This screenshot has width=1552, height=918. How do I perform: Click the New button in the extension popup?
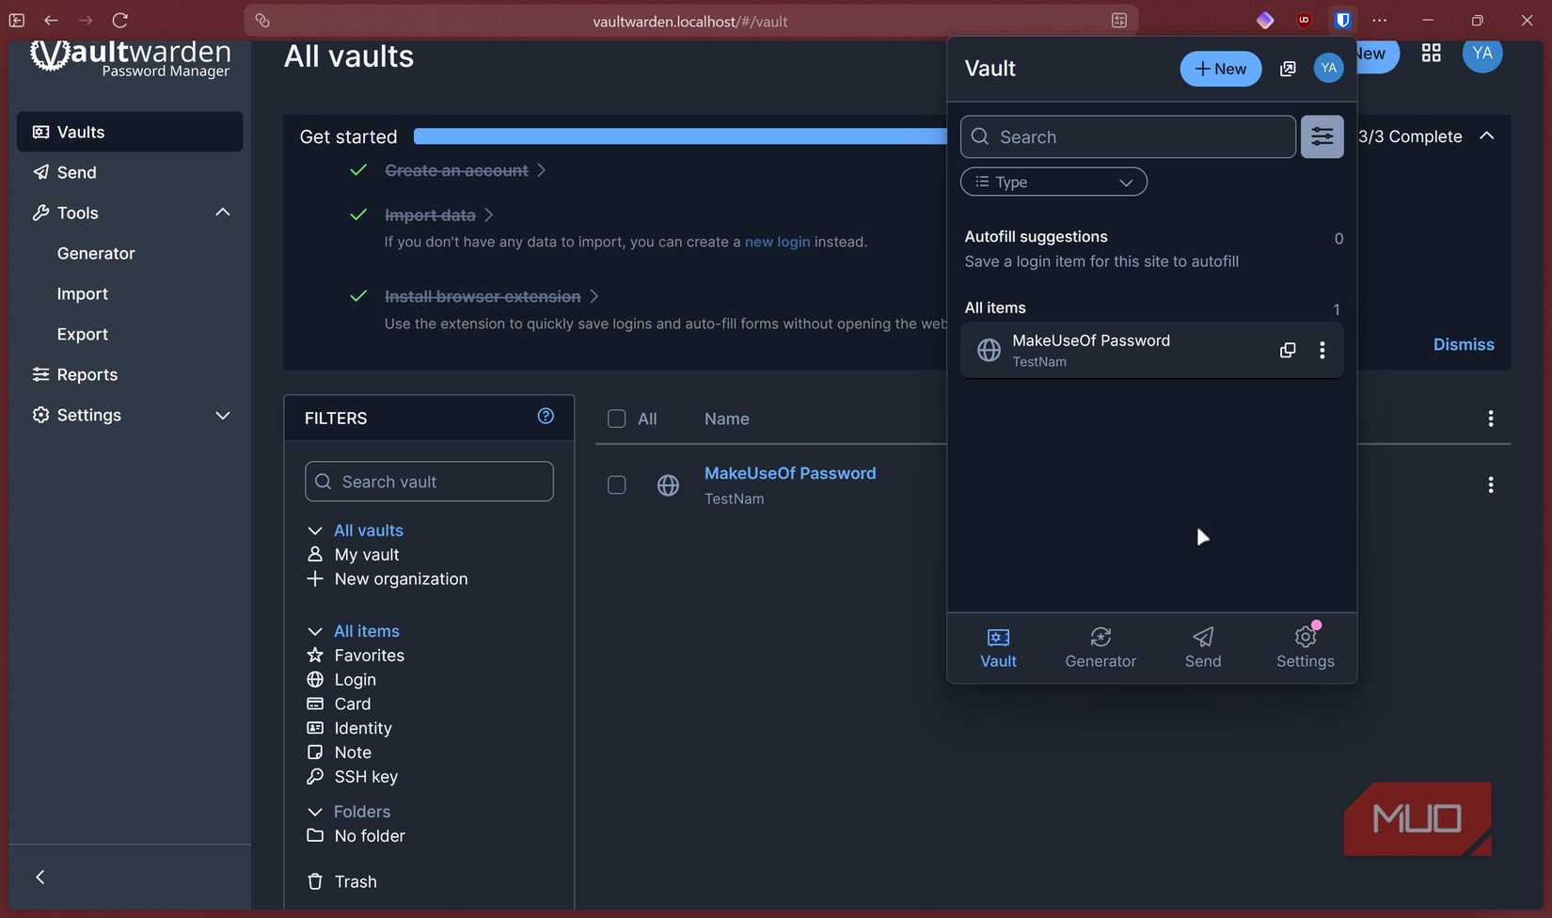point(1220,68)
